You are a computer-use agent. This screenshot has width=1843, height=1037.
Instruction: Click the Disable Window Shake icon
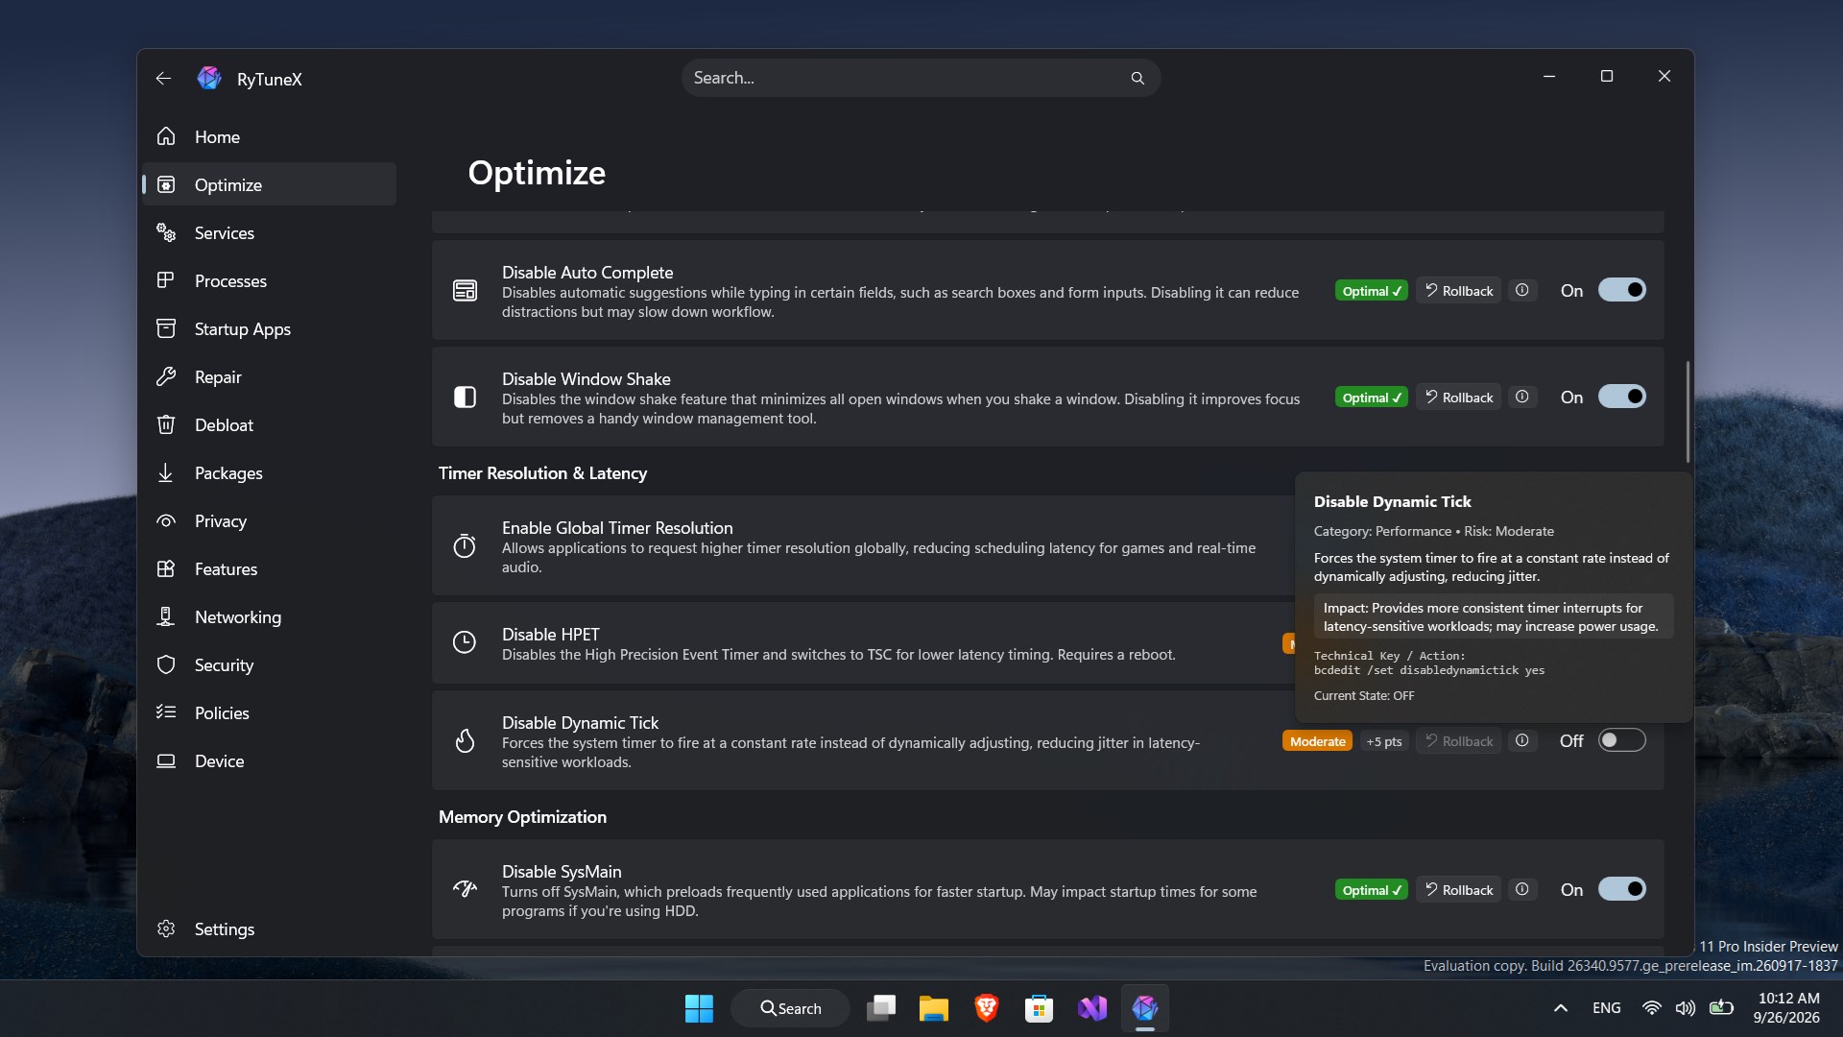465,397
